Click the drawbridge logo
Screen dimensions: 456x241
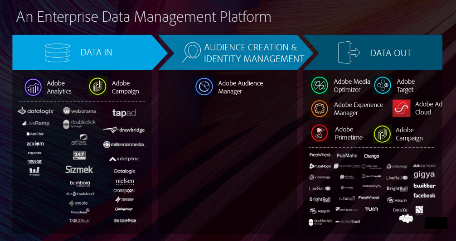[124, 130]
